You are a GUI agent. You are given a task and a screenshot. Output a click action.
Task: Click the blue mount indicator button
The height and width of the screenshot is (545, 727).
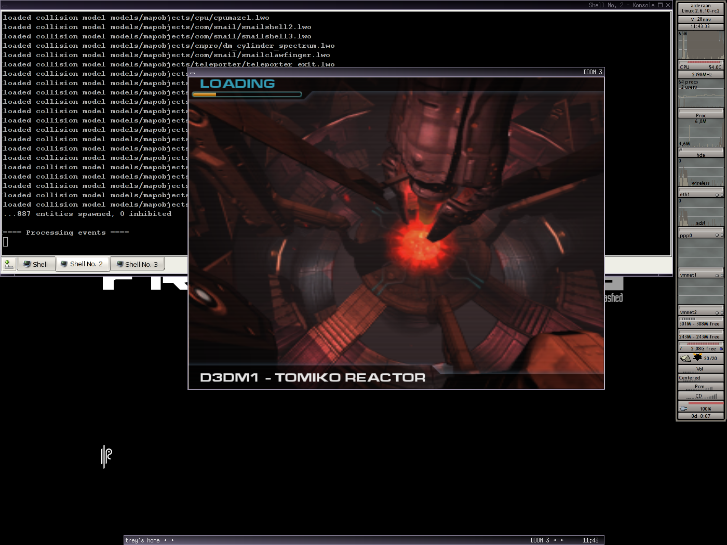point(721,349)
